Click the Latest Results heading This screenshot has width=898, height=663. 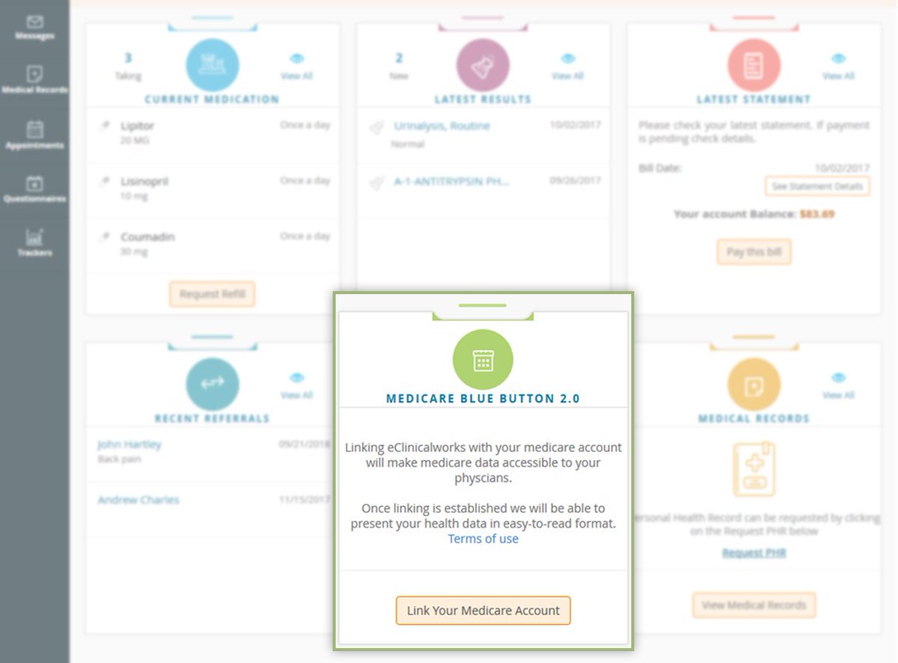(x=483, y=99)
